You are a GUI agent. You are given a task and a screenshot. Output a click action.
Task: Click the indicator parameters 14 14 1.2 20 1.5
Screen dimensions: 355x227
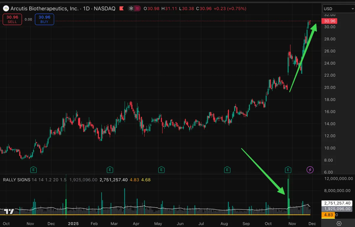(x=49, y=180)
